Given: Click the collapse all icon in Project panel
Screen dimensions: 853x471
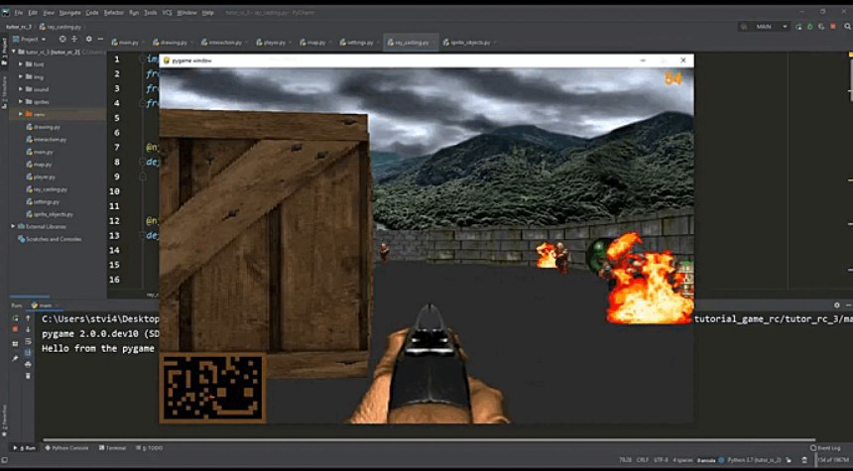Looking at the screenshot, I should point(74,39).
